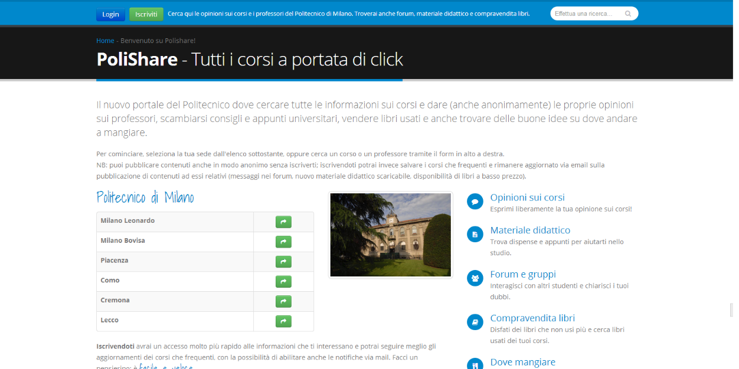739x369 pixels.
Task: Open the Opinioni sui corsi link
Action: pos(527,197)
